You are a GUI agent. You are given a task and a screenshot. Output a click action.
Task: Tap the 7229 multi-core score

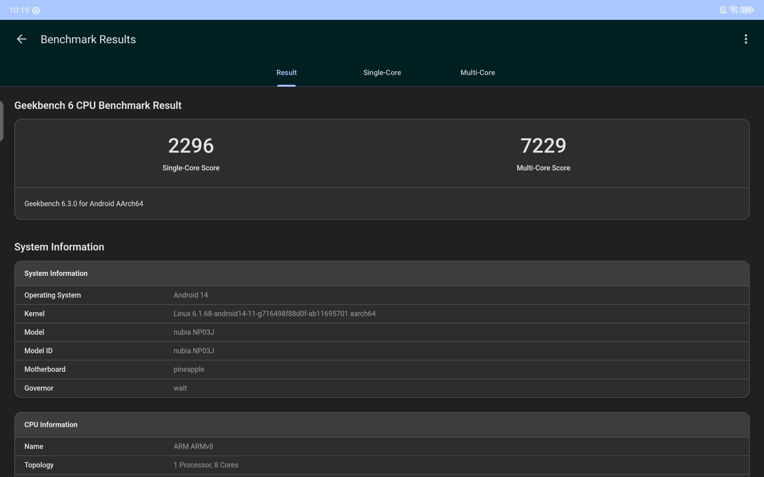[543, 146]
